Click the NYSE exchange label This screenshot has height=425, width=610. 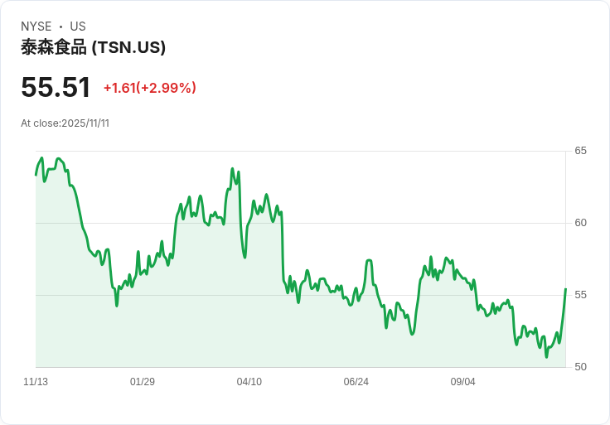pos(36,27)
